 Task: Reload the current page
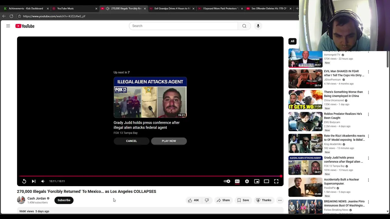click(x=11, y=16)
